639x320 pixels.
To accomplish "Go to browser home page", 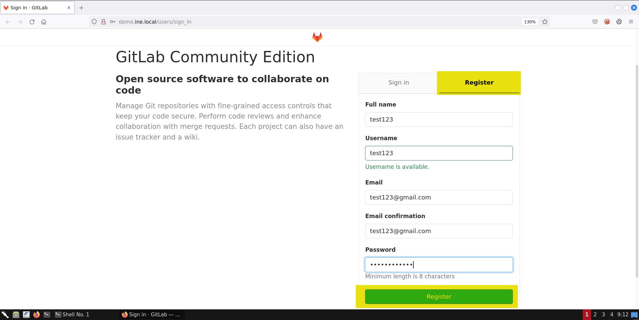I will point(44,22).
